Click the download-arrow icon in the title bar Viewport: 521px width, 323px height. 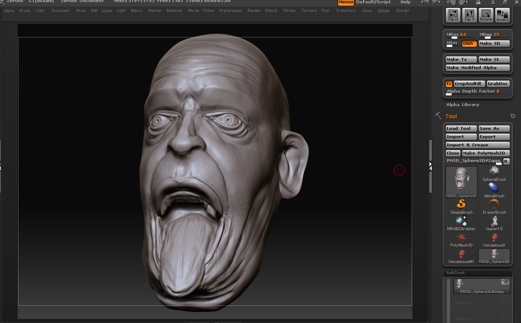[x=493, y=2]
